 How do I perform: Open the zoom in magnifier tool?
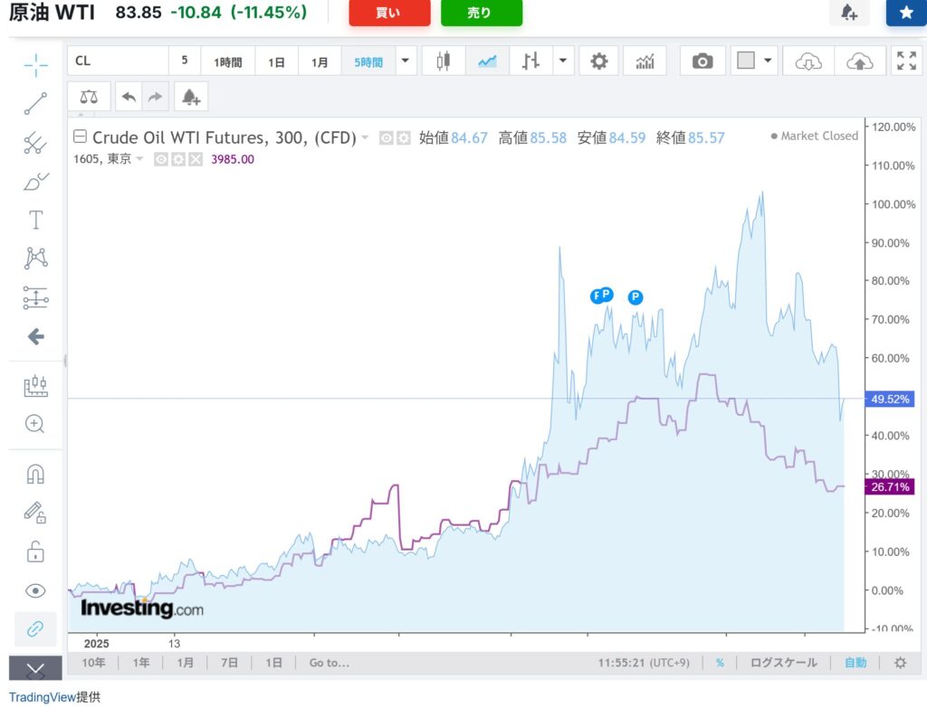coord(35,423)
